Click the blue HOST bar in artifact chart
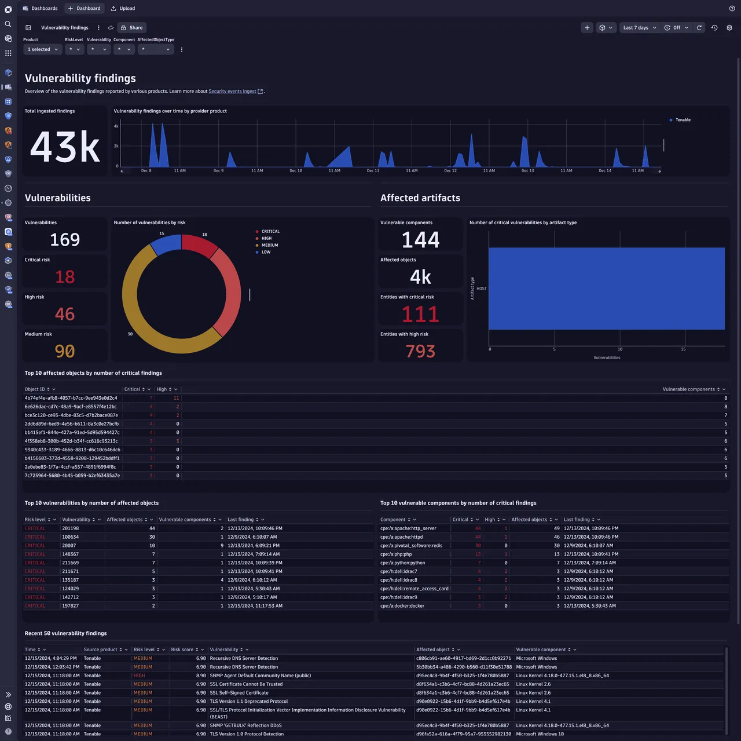 607,289
